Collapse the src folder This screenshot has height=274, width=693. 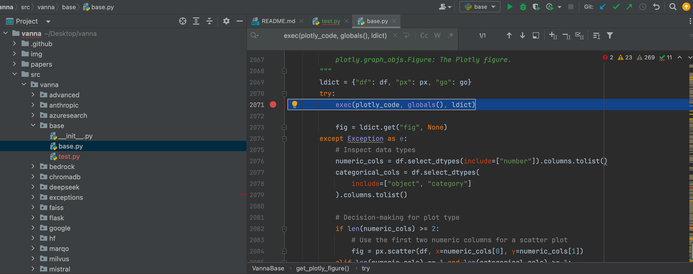pos(15,74)
